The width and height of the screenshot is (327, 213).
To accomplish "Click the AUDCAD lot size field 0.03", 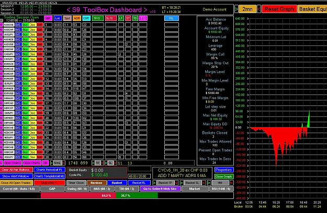I will [58, 25].
